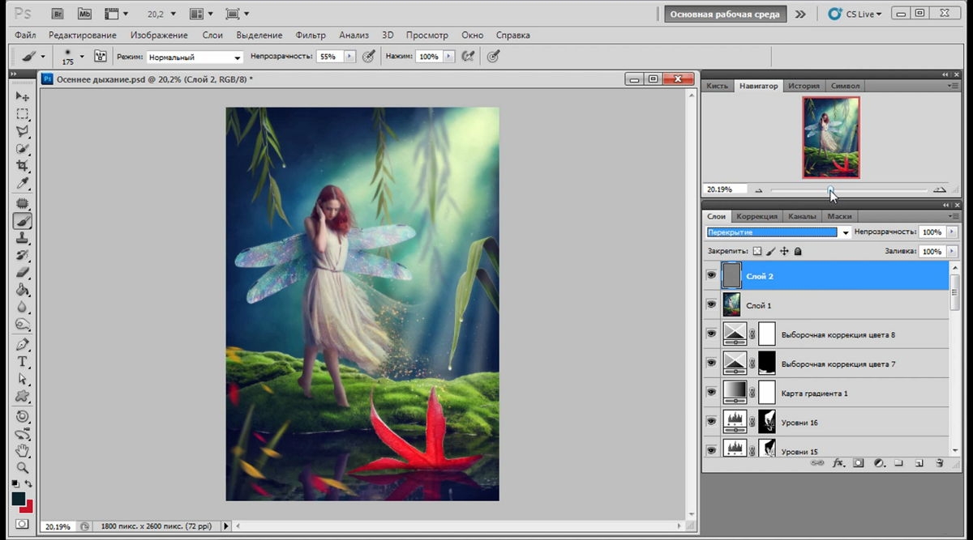
Task: Select the Rectangular Marquee tool
Action: click(x=23, y=114)
